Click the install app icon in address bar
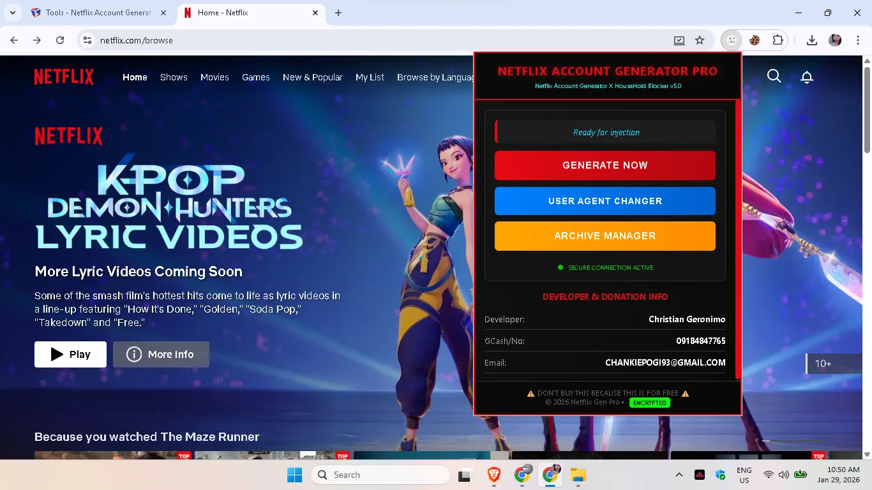This screenshot has width=872, height=490. coord(679,40)
